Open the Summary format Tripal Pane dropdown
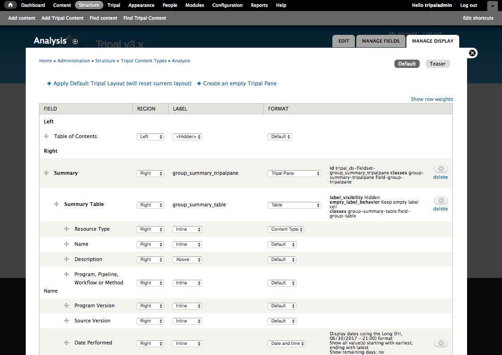Image resolution: width=502 pixels, height=355 pixels. coord(294,173)
